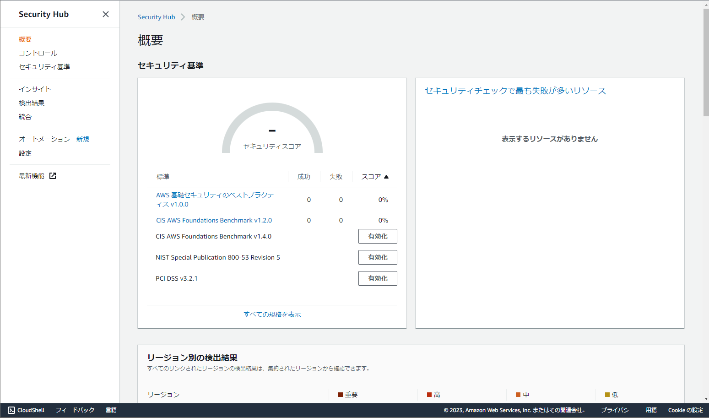Click the 0% score for AWS 基礎セキュリティ row
This screenshot has width=709, height=418.
coord(383,200)
